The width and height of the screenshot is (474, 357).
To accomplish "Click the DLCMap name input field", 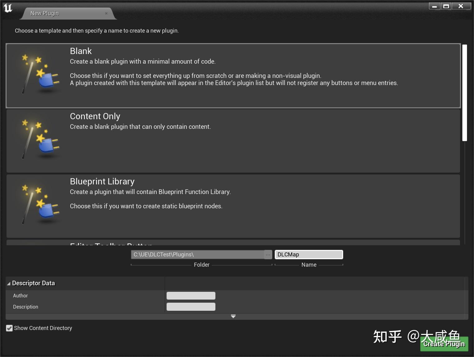I will (x=308, y=254).
